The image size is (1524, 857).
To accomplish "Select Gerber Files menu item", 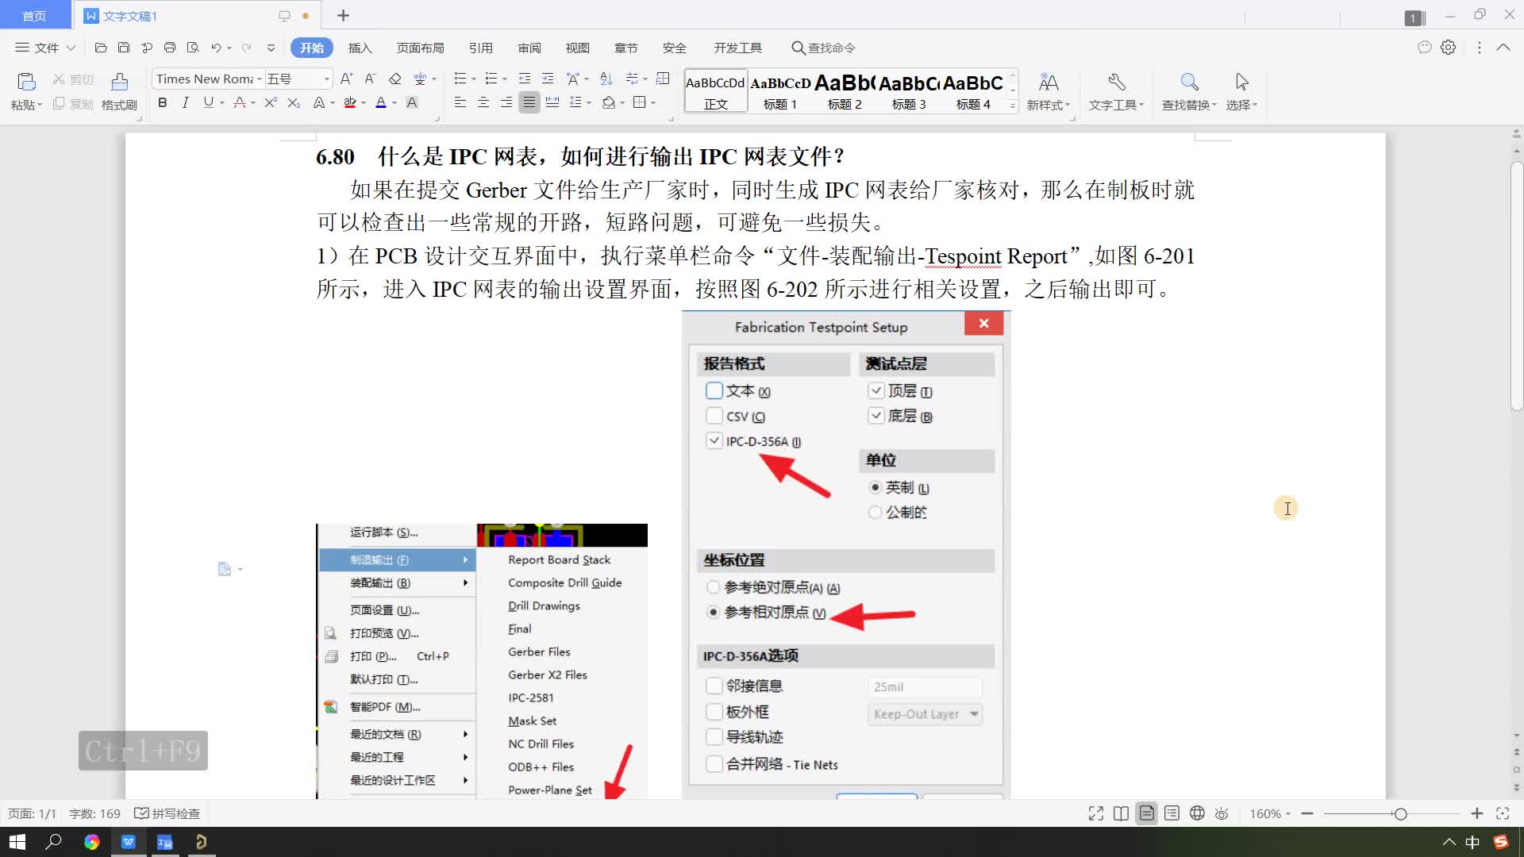I will click(x=540, y=652).
